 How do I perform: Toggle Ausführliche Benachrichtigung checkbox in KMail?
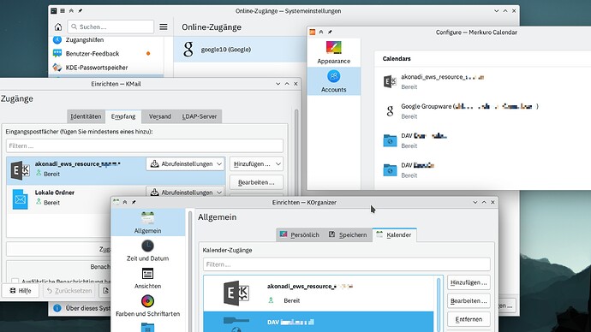[15, 281]
